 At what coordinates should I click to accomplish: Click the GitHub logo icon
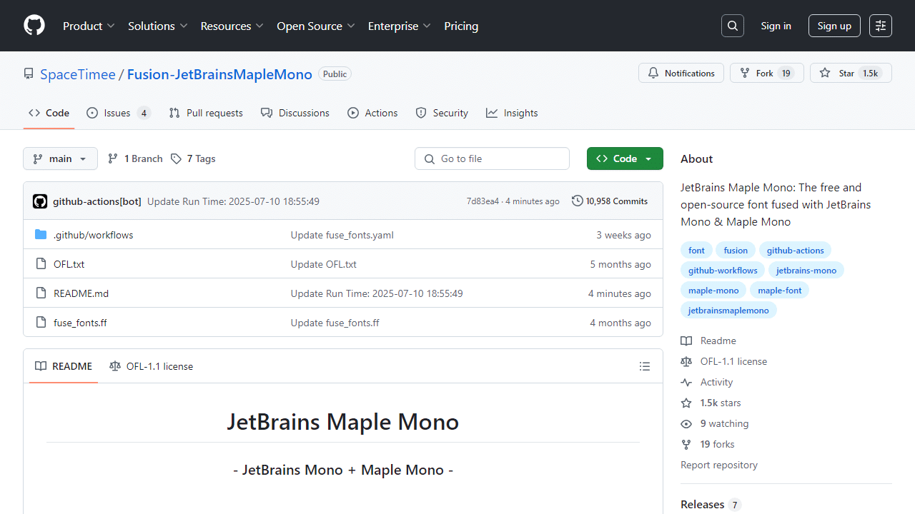[x=34, y=26]
